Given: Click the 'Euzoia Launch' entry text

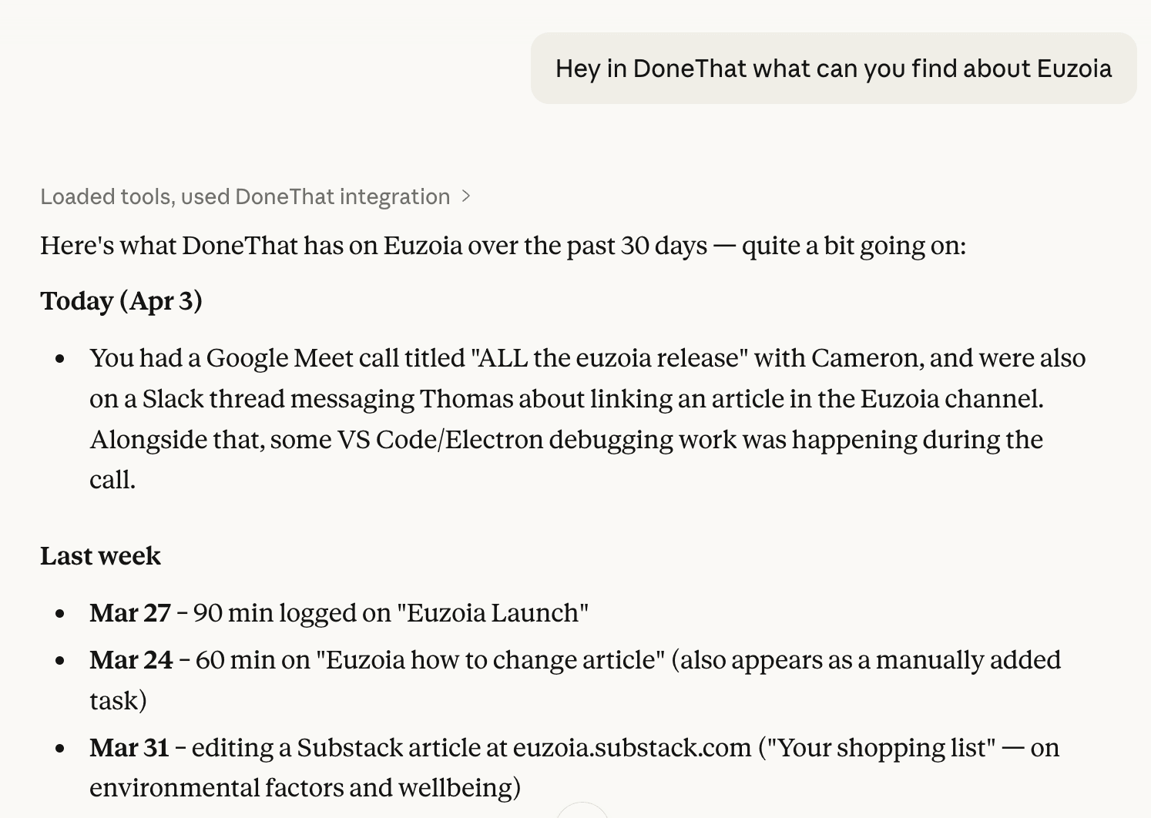Looking at the screenshot, I should click(492, 613).
